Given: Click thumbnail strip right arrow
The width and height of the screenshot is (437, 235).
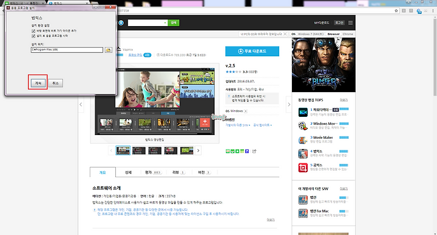Looking at the screenshot, I should (x=198, y=150).
